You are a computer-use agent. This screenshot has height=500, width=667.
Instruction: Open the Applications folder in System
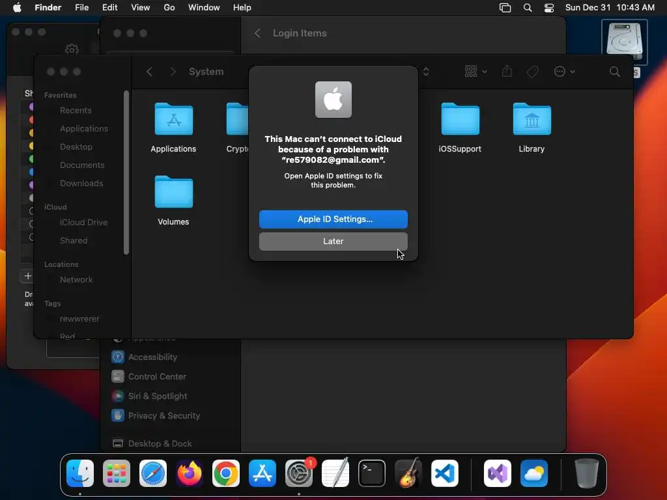point(173,128)
